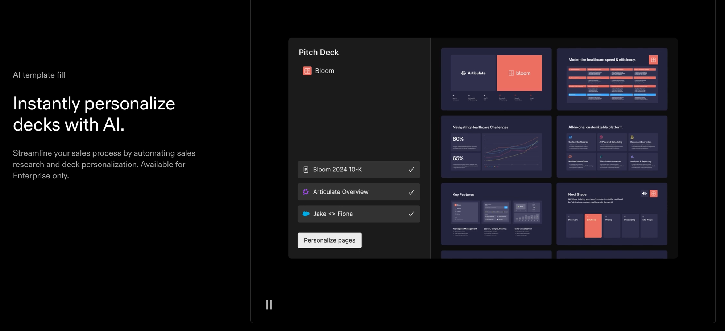725x331 pixels.
Task: Click the Articulate logo icon on the Next Steps slide
Action: (x=644, y=194)
